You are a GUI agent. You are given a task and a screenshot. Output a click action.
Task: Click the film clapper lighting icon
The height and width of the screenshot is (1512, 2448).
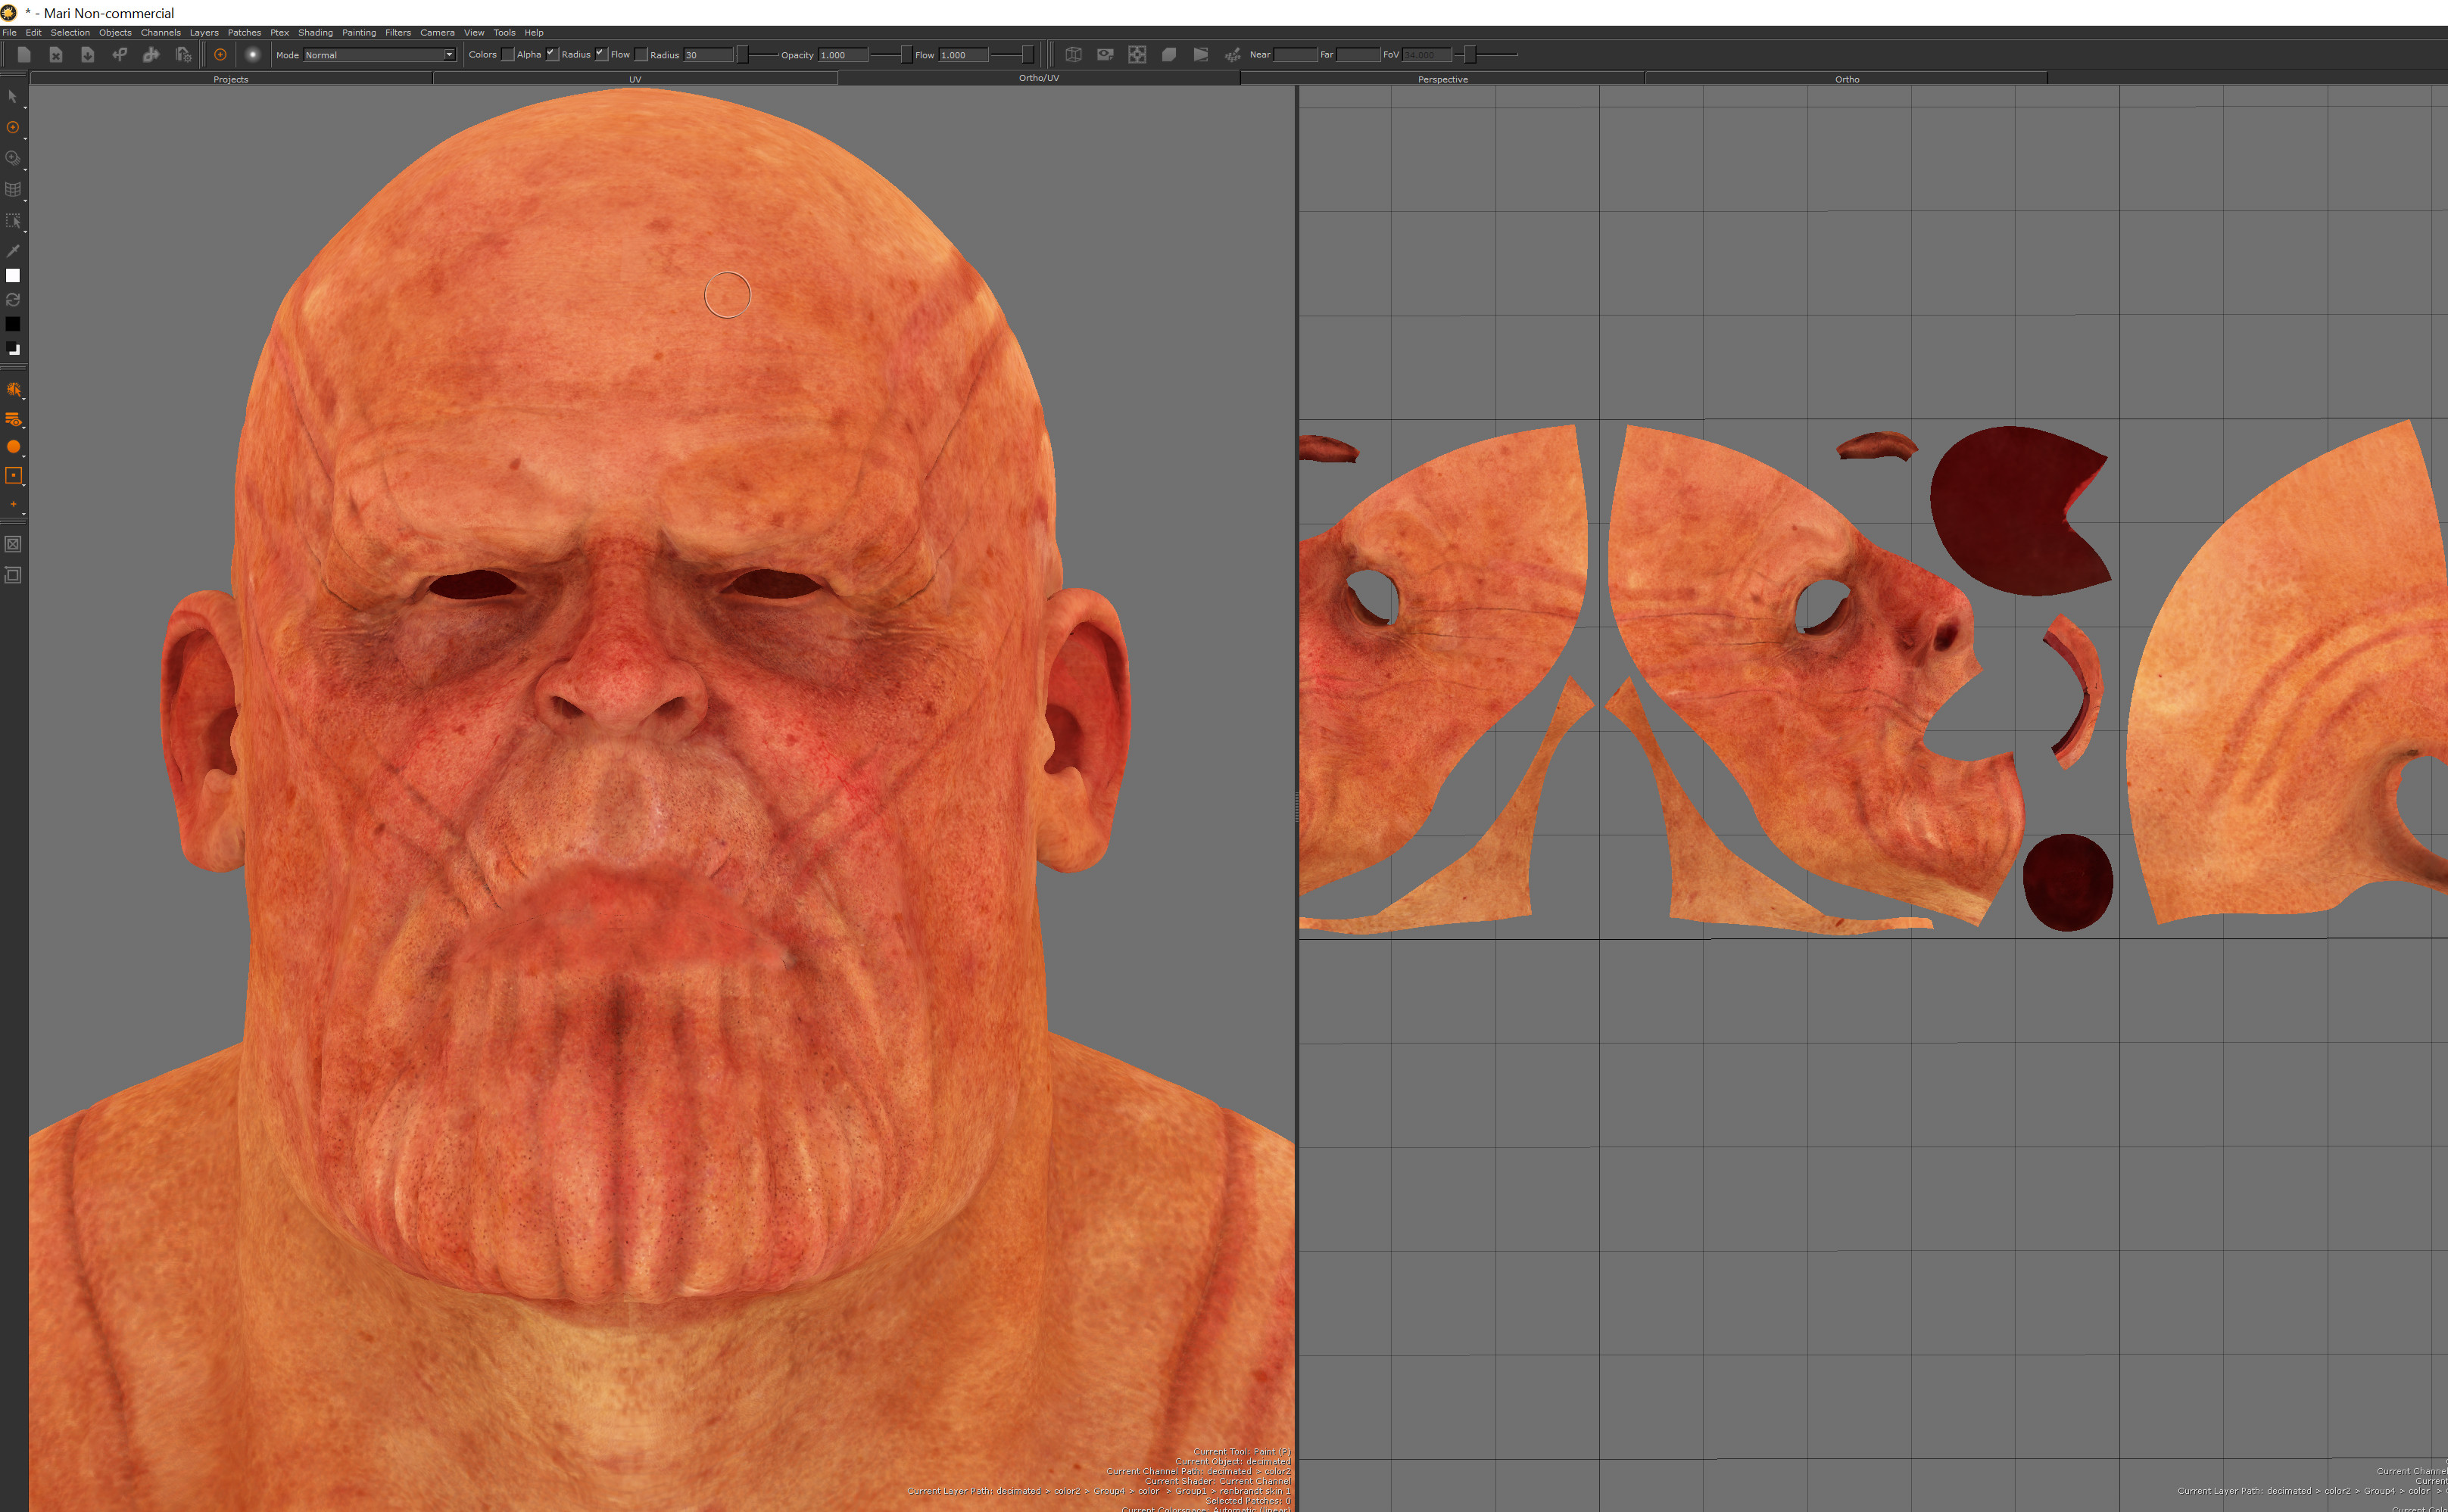1200,55
